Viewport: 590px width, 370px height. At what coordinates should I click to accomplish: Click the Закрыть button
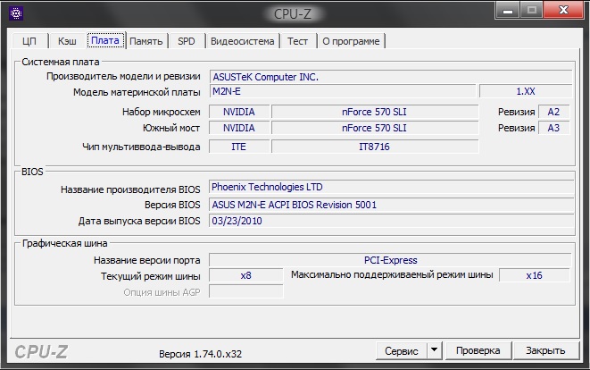click(x=544, y=350)
